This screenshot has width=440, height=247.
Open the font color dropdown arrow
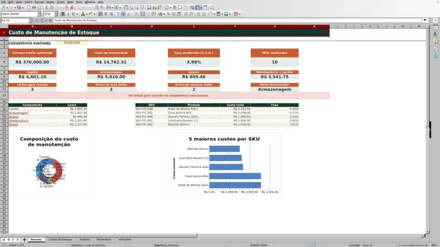[87, 14]
